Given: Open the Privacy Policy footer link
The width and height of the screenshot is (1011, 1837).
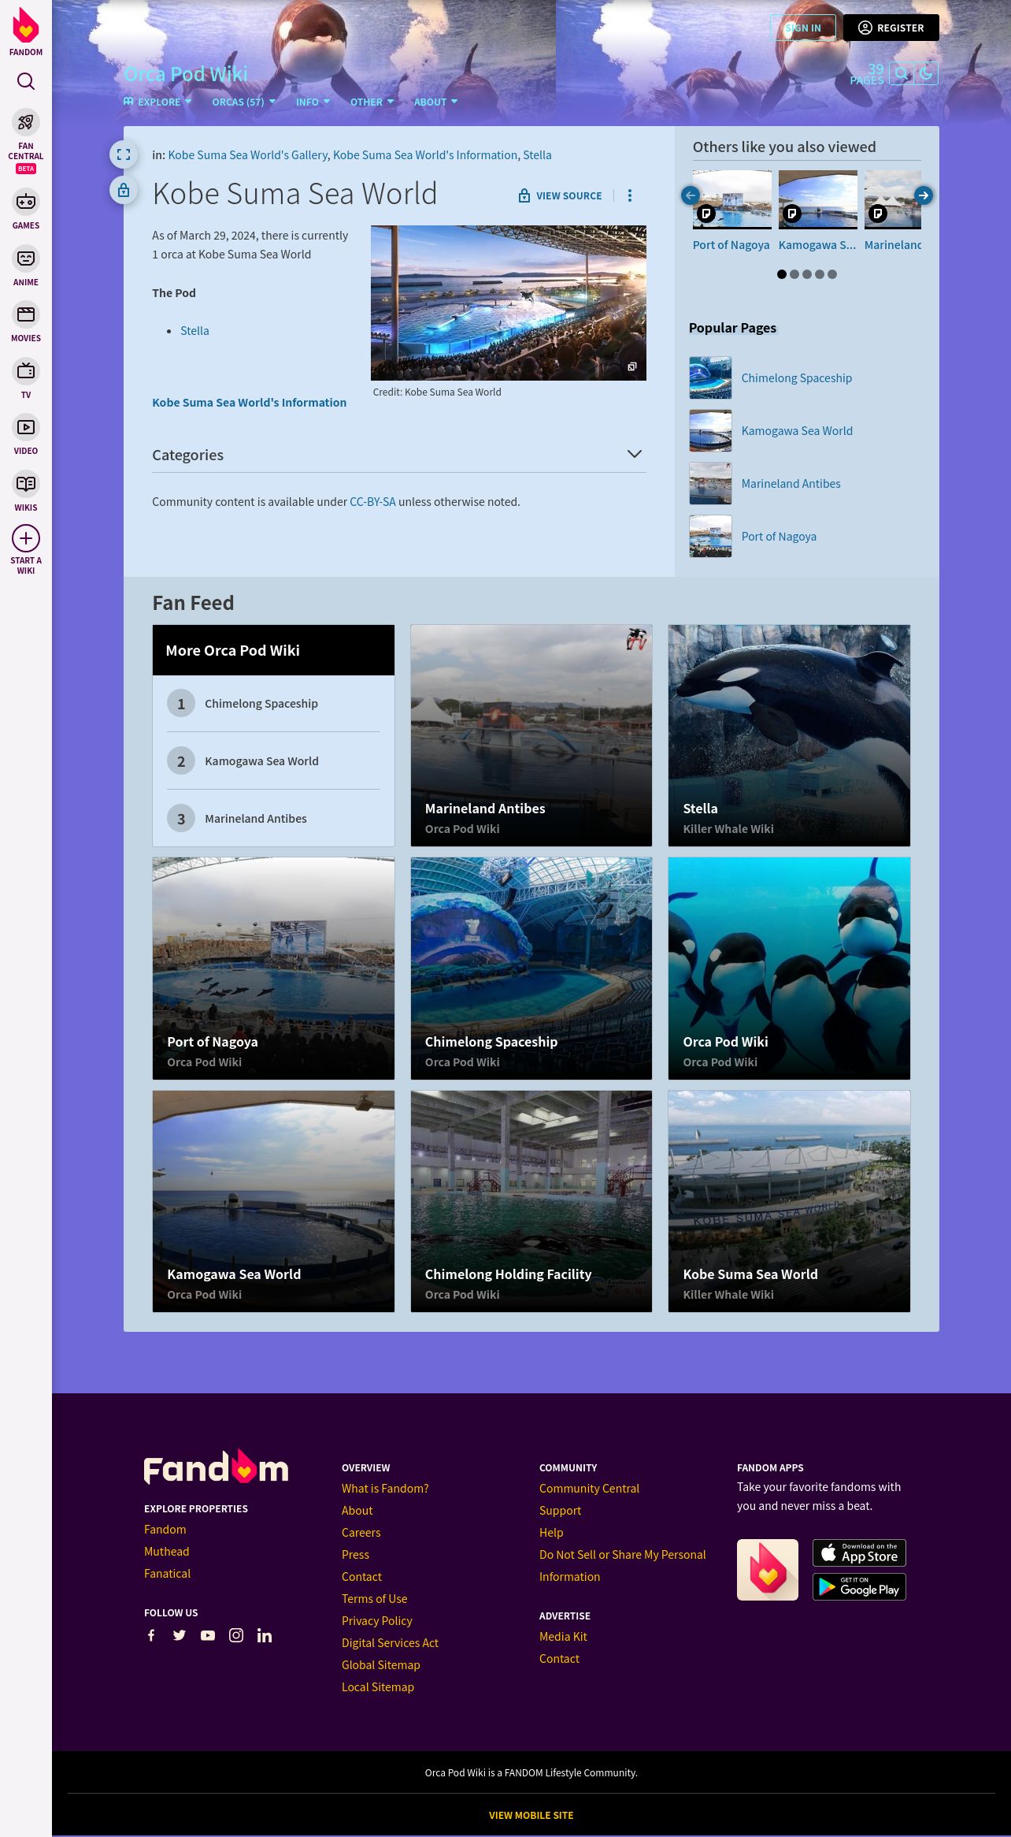Looking at the screenshot, I should coord(376,1621).
